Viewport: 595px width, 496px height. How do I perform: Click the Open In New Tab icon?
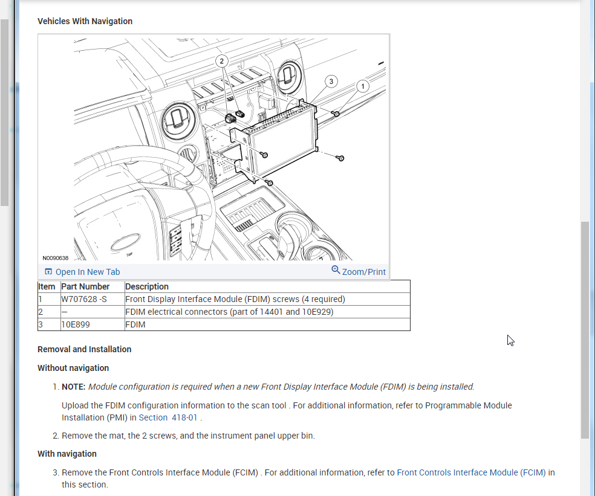(x=49, y=272)
